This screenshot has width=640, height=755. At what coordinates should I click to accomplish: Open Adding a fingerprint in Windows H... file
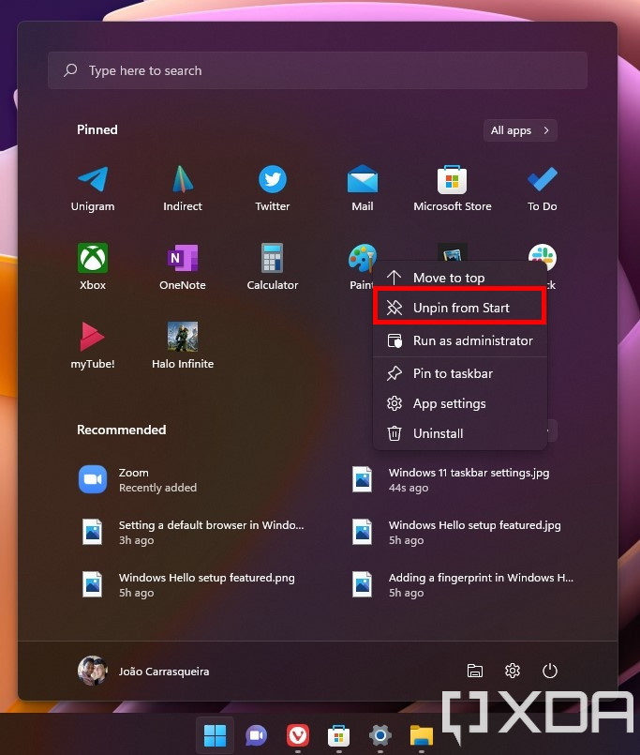tap(462, 584)
